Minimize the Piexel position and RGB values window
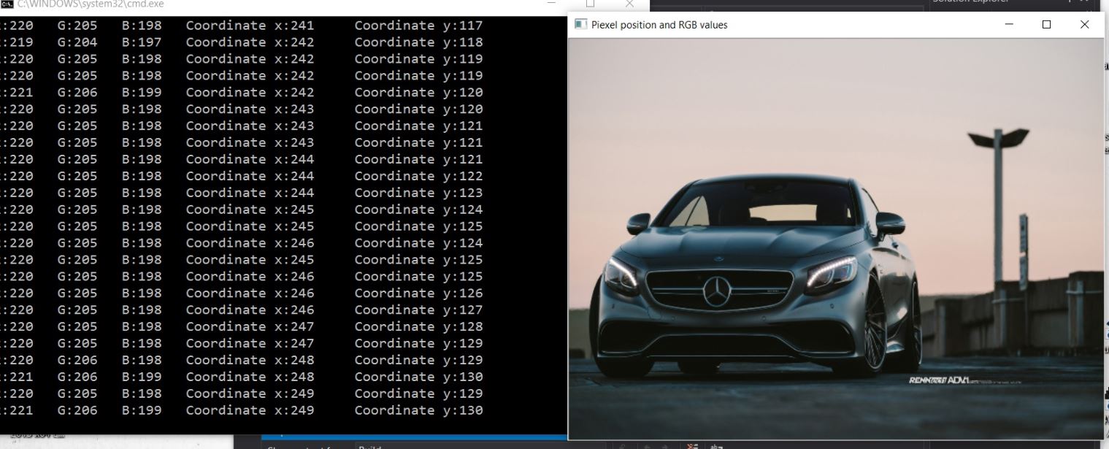Screen dimensions: 1109x449 point(1009,24)
